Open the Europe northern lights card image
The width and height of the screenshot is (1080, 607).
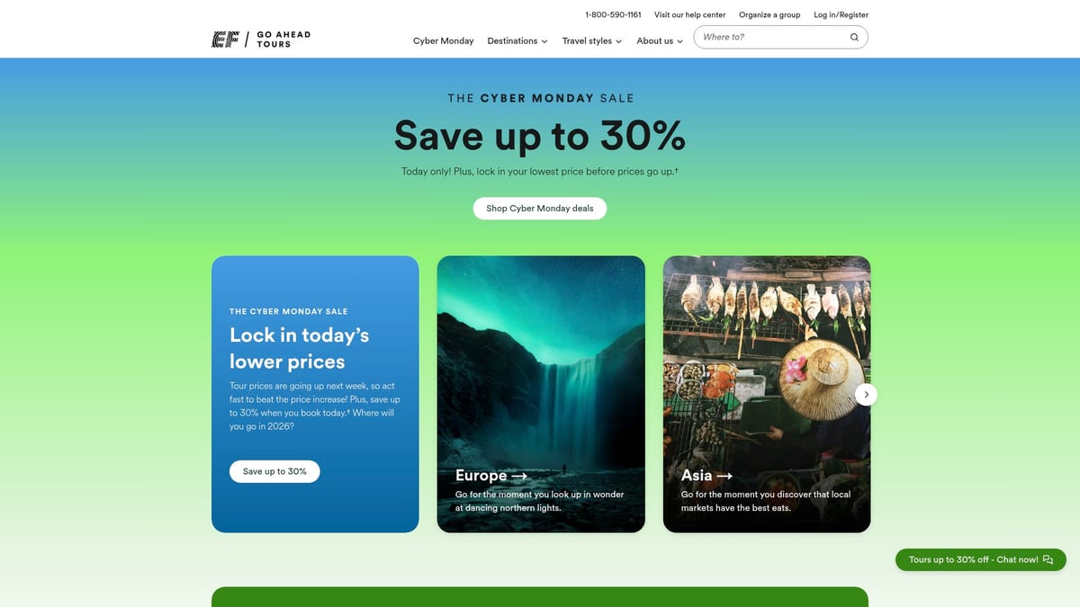pos(541,395)
